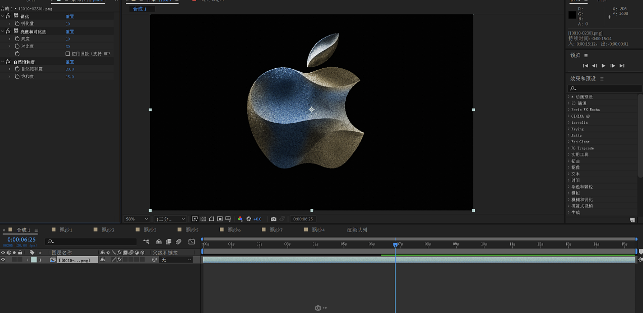Expand layer 1 properties in timeline
The image size is (643, 313).
28,260
